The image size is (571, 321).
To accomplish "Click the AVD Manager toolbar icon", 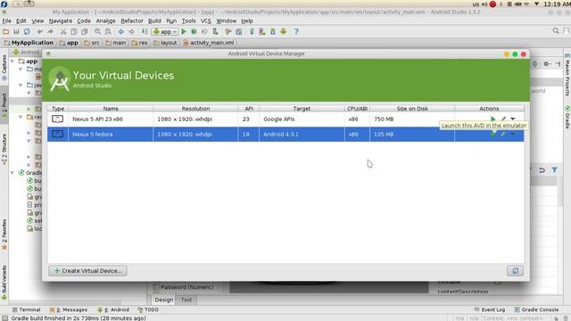I will coord(262,32).
